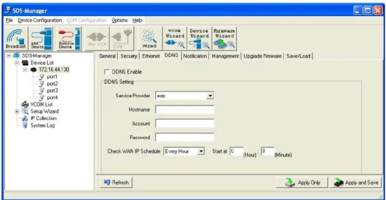The width and height of the screenshot is (386, 200).
Task: Launch the Firmware Wizard
Action: [x=224, y=39]
